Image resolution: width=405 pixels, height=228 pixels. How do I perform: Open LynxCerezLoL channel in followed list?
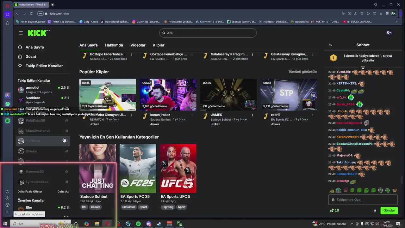pyautogui.click(x=43, y=182)
